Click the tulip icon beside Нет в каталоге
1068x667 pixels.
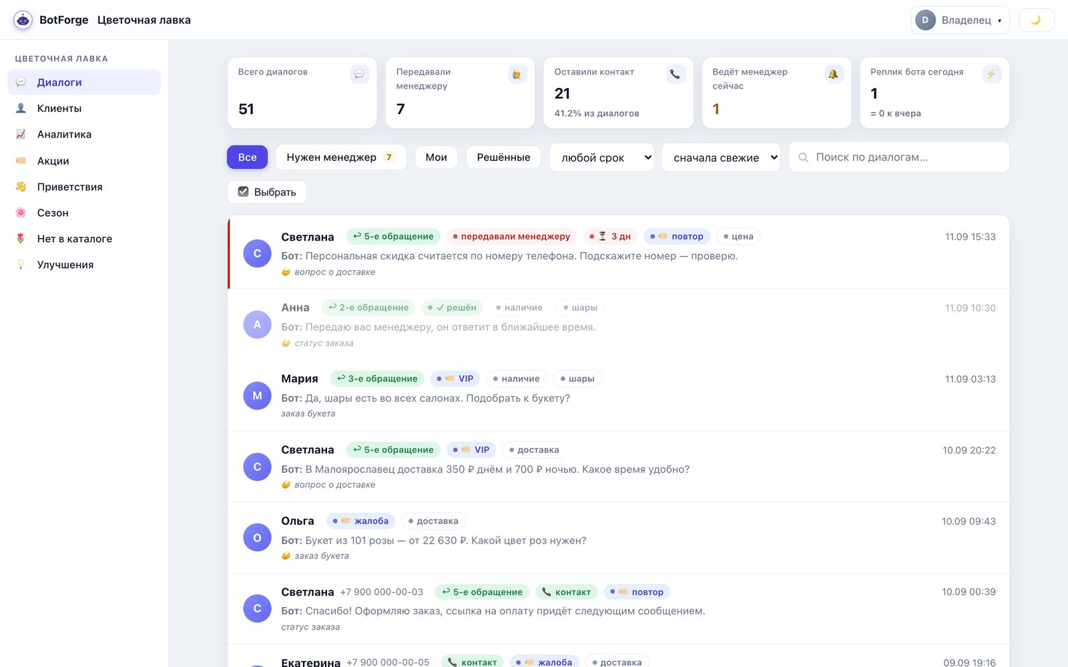coord(21,239)
